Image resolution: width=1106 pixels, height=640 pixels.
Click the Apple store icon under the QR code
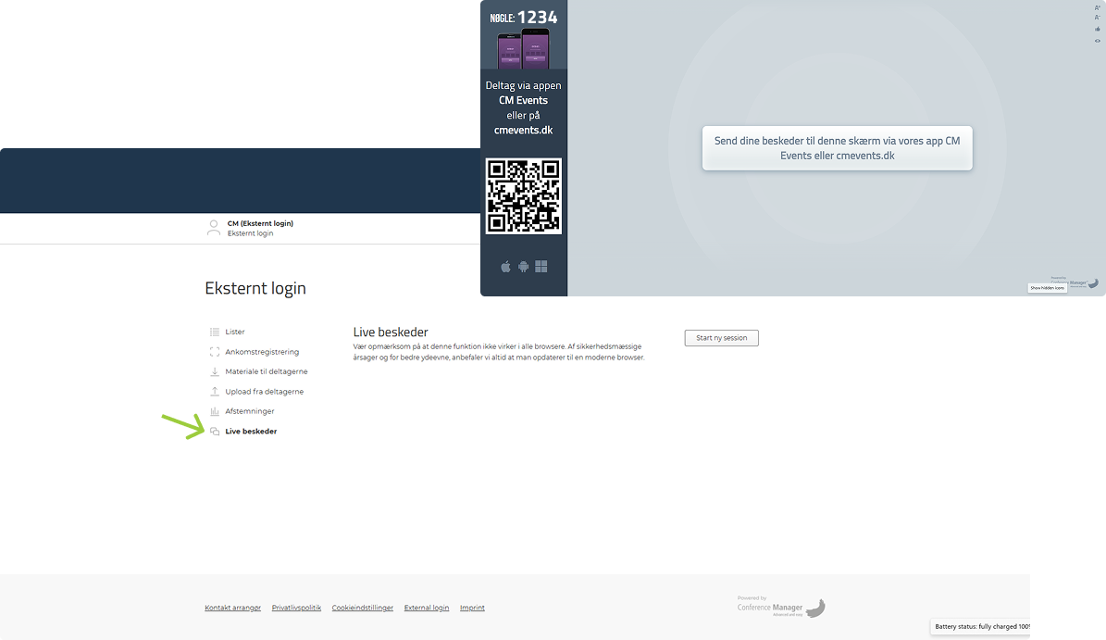[x=505, y=266]
